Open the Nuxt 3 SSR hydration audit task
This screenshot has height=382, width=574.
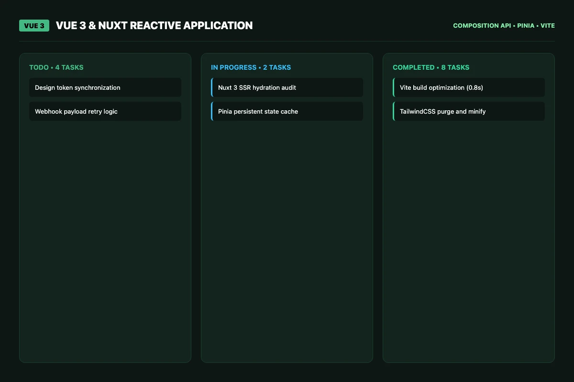click(x=287, y=87)
